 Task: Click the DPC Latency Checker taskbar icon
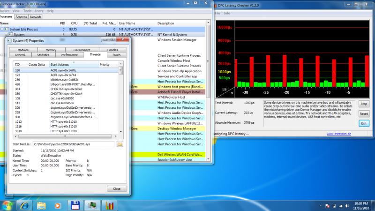[x=109, y=205]
